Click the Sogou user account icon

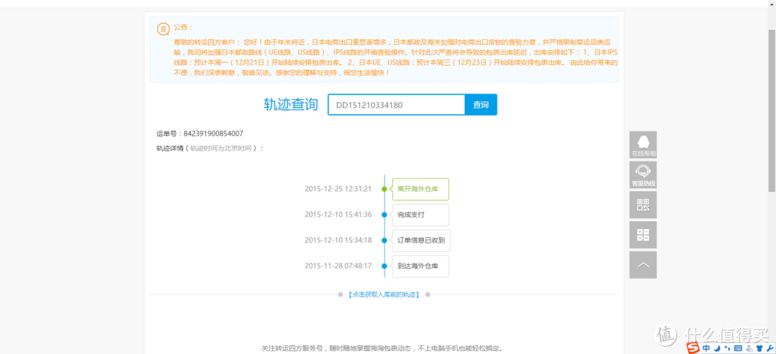(749, 348)
